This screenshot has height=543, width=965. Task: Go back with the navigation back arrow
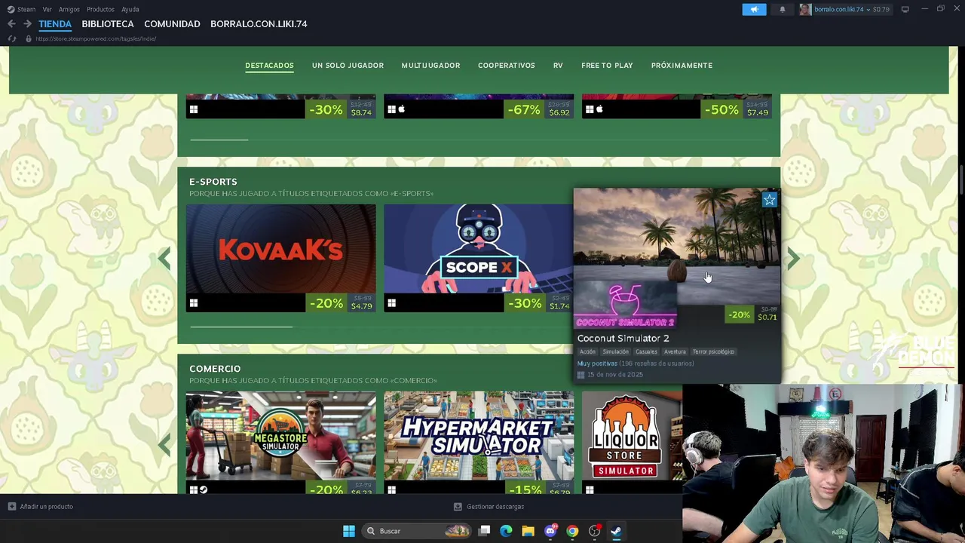click(x=11, y=24)
